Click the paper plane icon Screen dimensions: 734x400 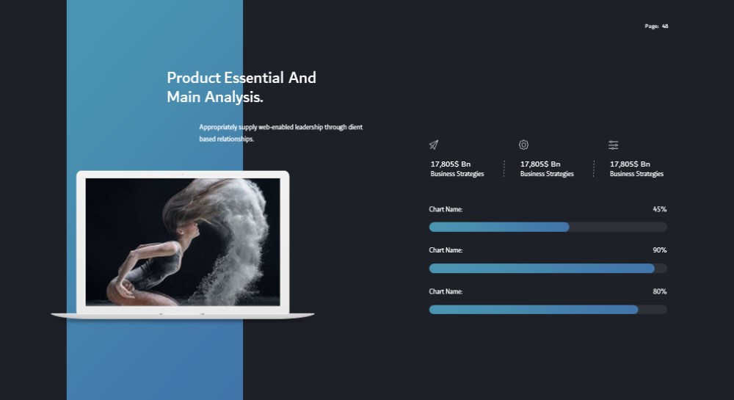pyautogui.click(x=434, y=145)
